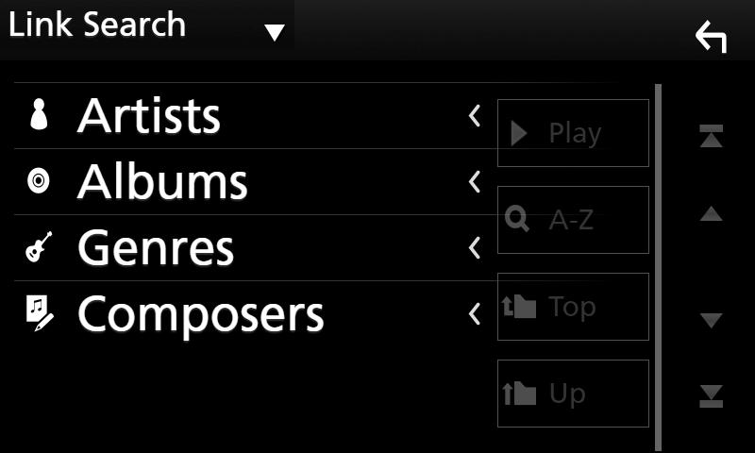Click the Composers note-and-pencil icon
Image resolution: width=755 pixels, height=453 pixels.
point(40,313)
